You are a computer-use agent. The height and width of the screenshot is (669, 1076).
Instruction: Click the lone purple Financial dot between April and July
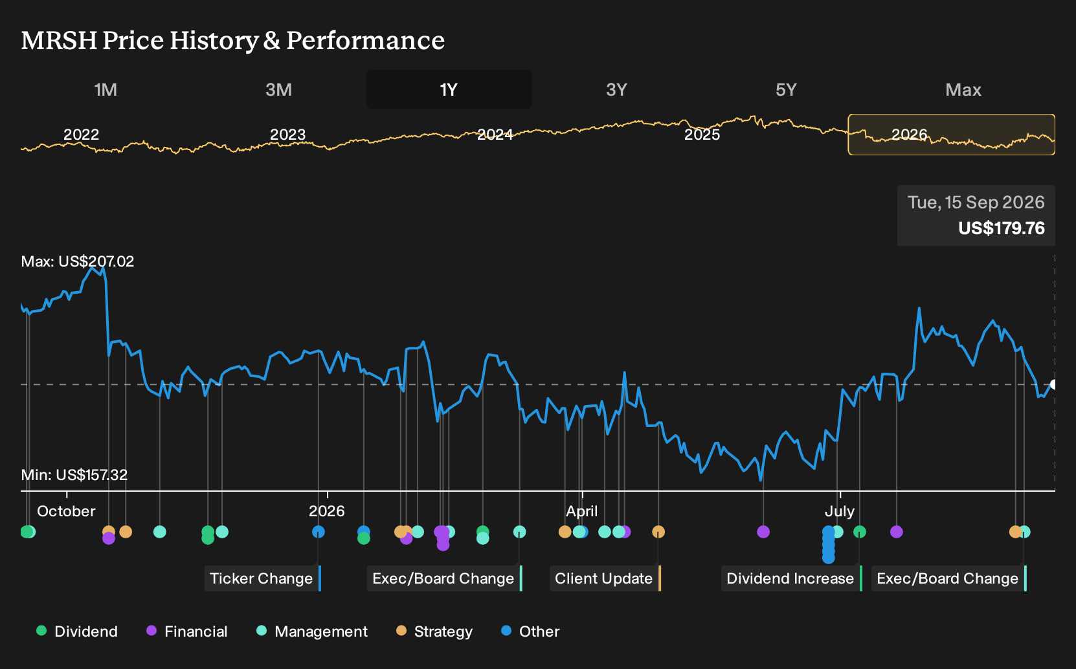click(763, 532)
